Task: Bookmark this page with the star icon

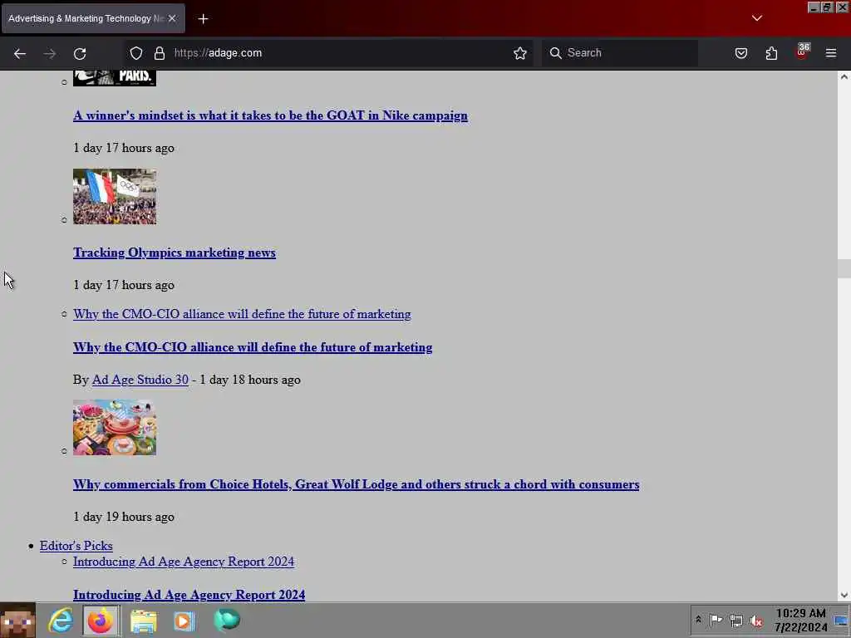Action: coord(520,53)
